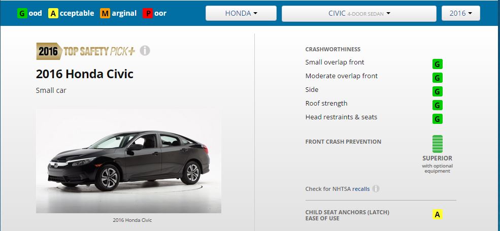
Task: Click Head restraints & seats G rating icon
Action: [437, 119]
